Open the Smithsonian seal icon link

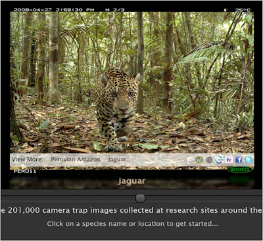pyautogui.click(x=199, y=160)
